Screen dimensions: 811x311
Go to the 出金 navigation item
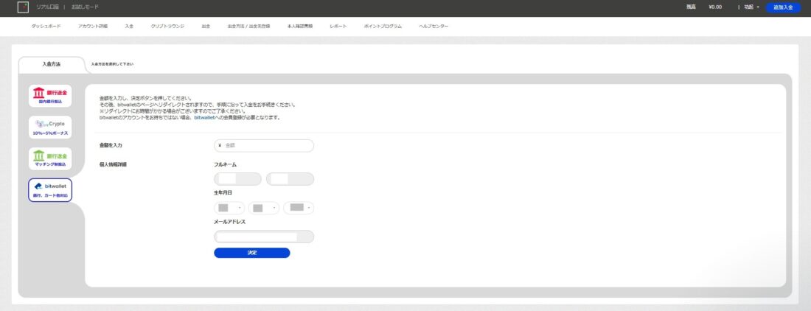(206, 27)
